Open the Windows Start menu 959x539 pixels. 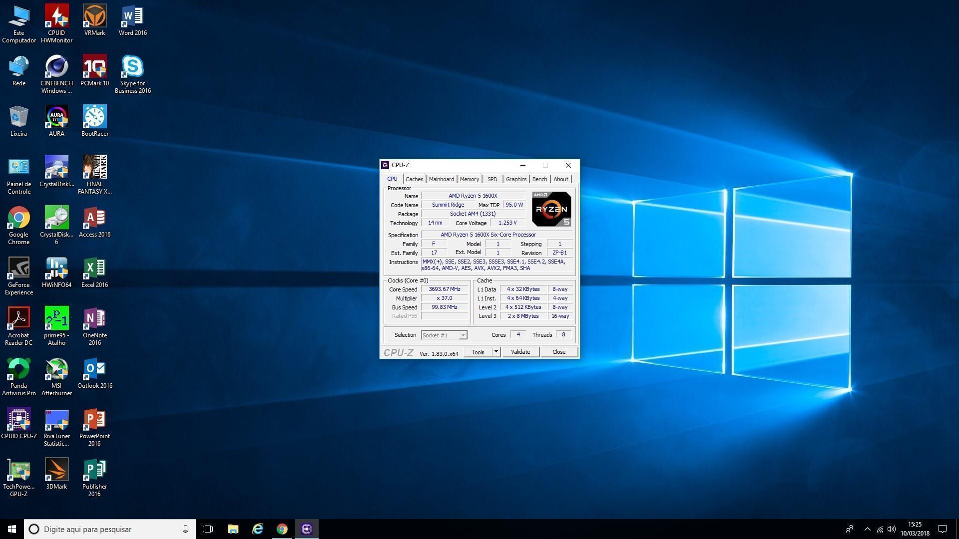pos(12,529)
